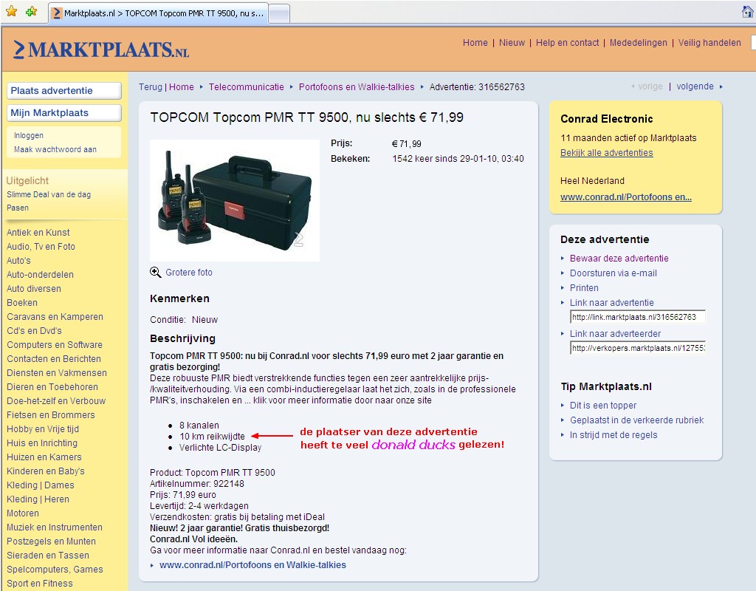Open category Diensten en Vakmensen
Viewport: 756px width, 591px height.
[x=57, y=372]
